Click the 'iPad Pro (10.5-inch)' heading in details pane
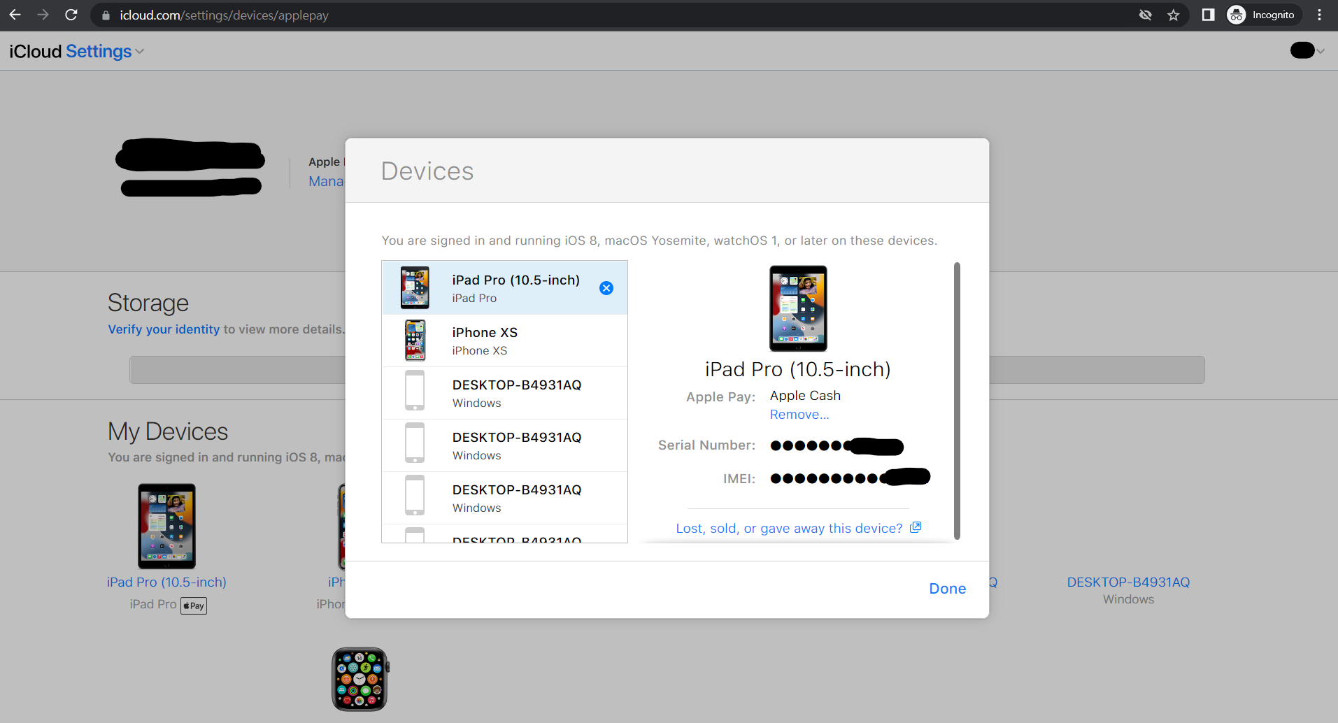Screen dimensions: 1338x723 798,369
